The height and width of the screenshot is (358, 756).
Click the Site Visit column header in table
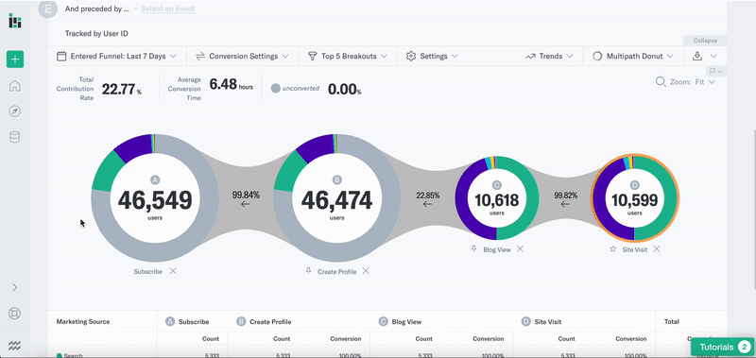pyautogui.click(x=541, y=321)
